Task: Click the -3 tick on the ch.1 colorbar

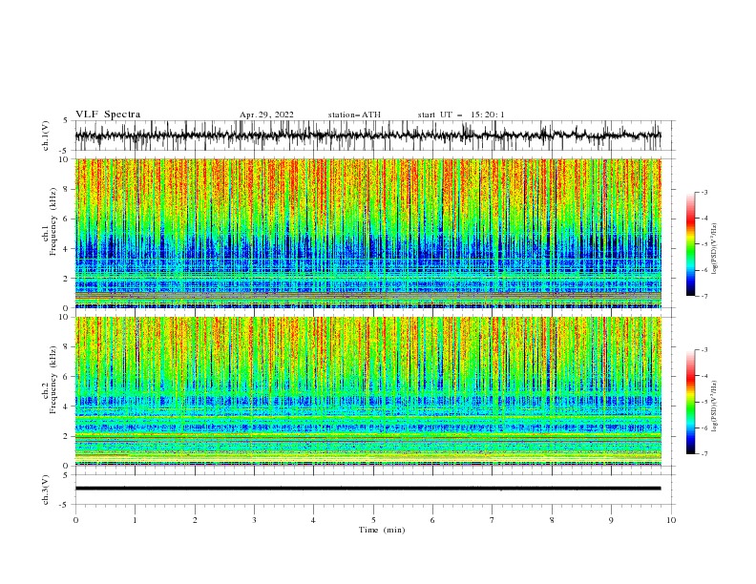Action: 703,192
